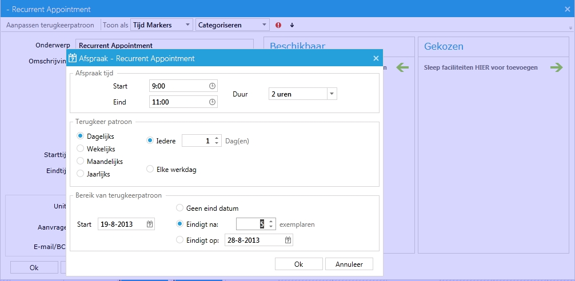Viewport: 575px width, 281px height.
Task: Increase the Iedere Dag(en) spinner value
Action: [217, 138]
